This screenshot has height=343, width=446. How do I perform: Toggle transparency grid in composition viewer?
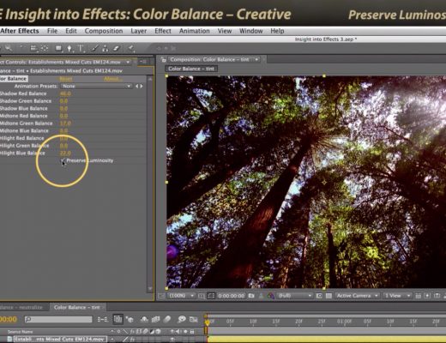[x=328, y=296]
